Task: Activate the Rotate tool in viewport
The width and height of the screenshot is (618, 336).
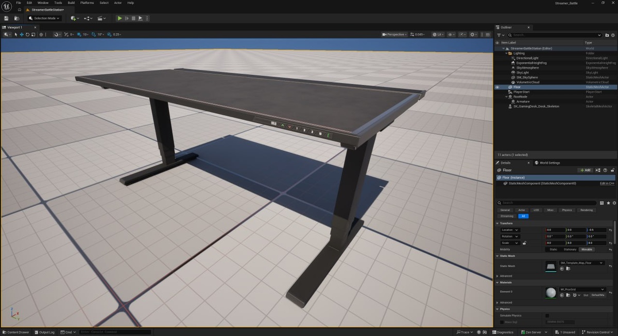Action: tap(27, 34)
